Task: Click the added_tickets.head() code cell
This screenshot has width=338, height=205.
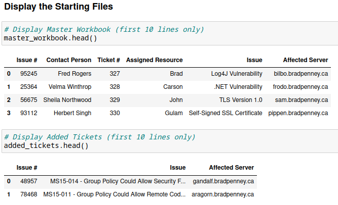Action: point(46,146)
